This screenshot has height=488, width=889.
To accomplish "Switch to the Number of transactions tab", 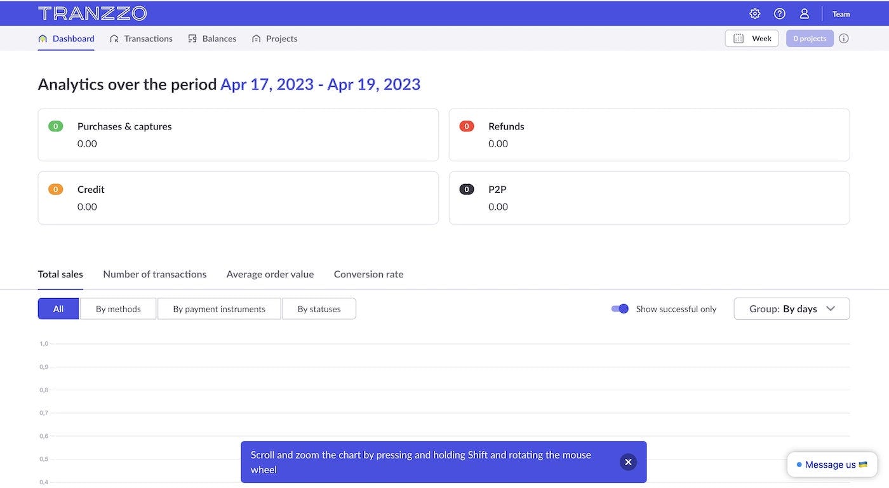I will pos(154,274).
